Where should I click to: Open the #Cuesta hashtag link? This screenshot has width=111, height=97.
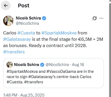[x=26, y=33]
